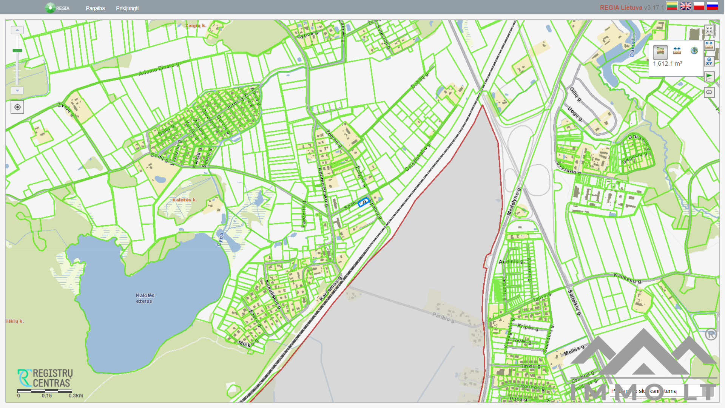This screenshot has width=725, height=408.
Task: Click the blue highlighted parcel on the map
Action: [x=364, y=202]
